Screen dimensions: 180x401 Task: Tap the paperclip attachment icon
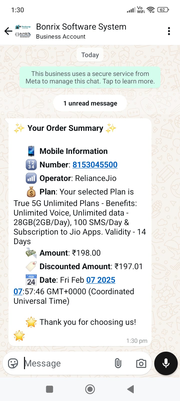[x=118, y=363]
